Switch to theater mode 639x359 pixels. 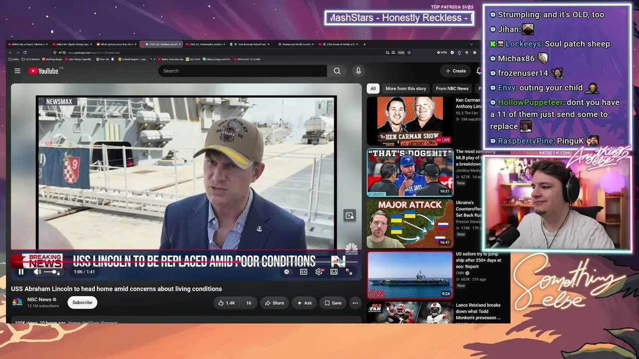[334, 272]
